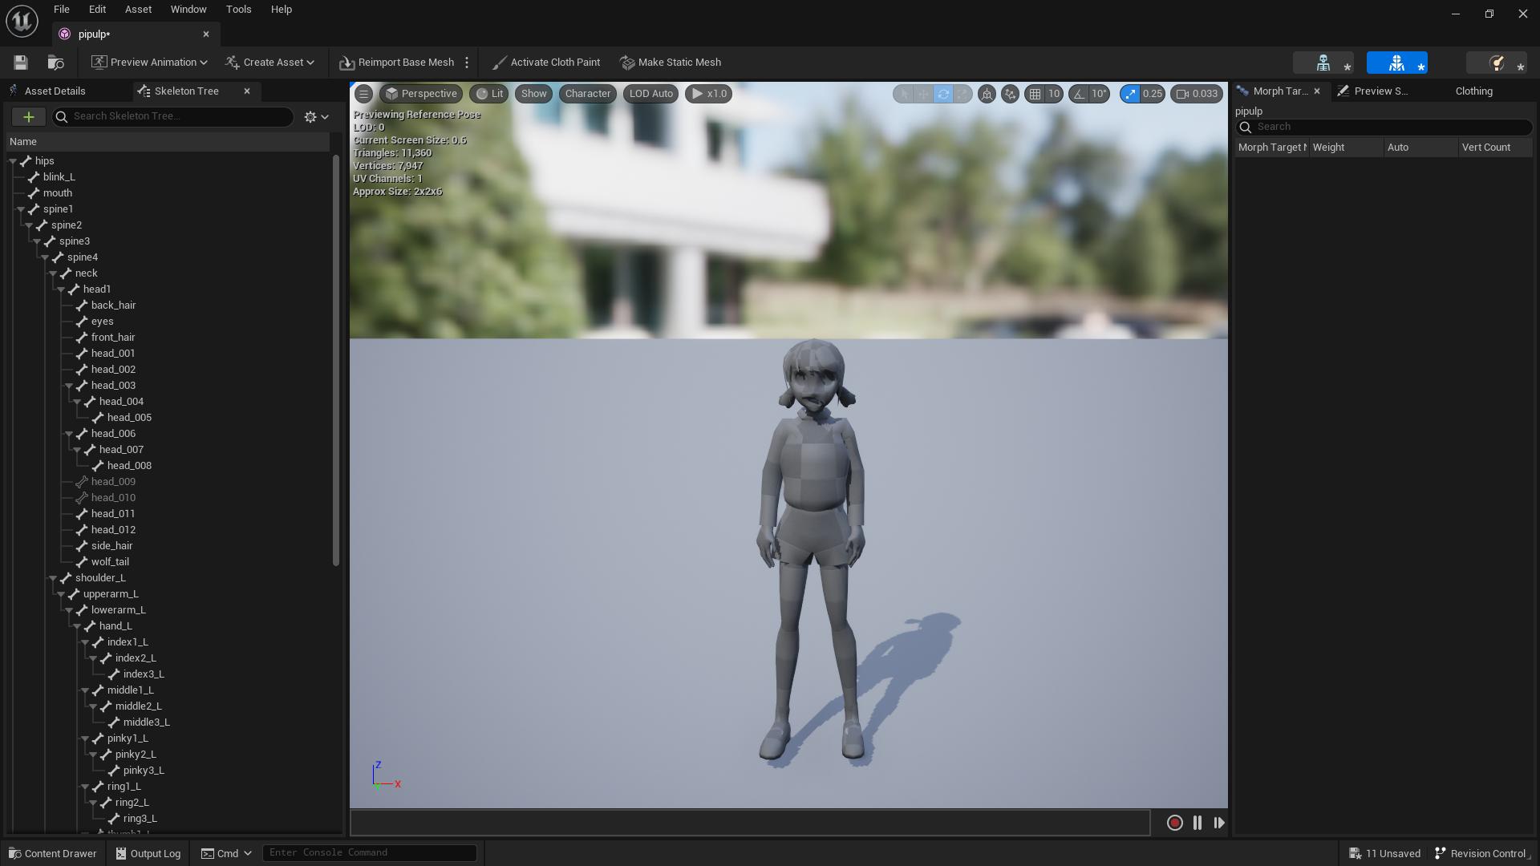Click the Make Static Mesh icon
This screenshot has height=866, width=1540.
point(626,61)
